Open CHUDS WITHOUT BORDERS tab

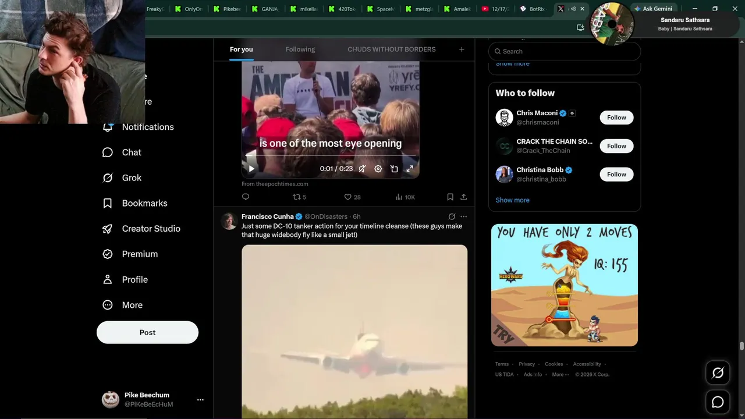pos(392,49)
